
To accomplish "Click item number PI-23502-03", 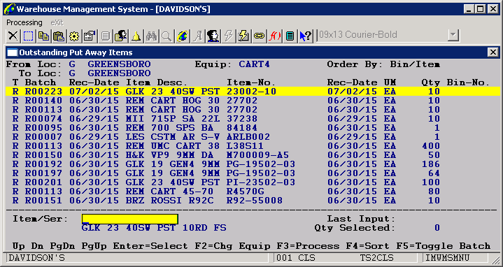I will [x=261, y=182].
